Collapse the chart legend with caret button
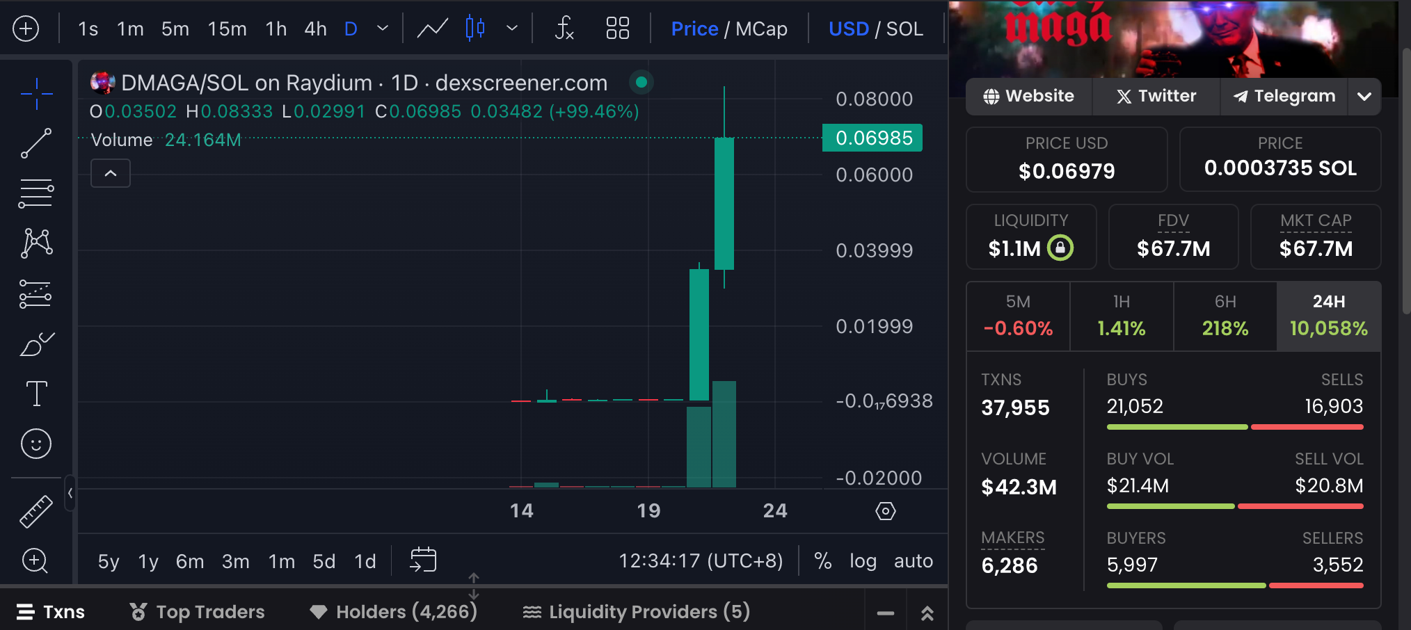 pyautogui.click(x=111, y=173)
